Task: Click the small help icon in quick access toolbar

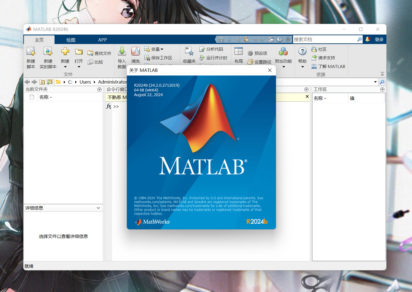Action: tap(280, 40)
